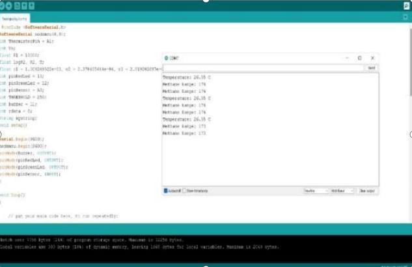Click the 'int pinGreenLed = 12;' line

tap(25, 83)
